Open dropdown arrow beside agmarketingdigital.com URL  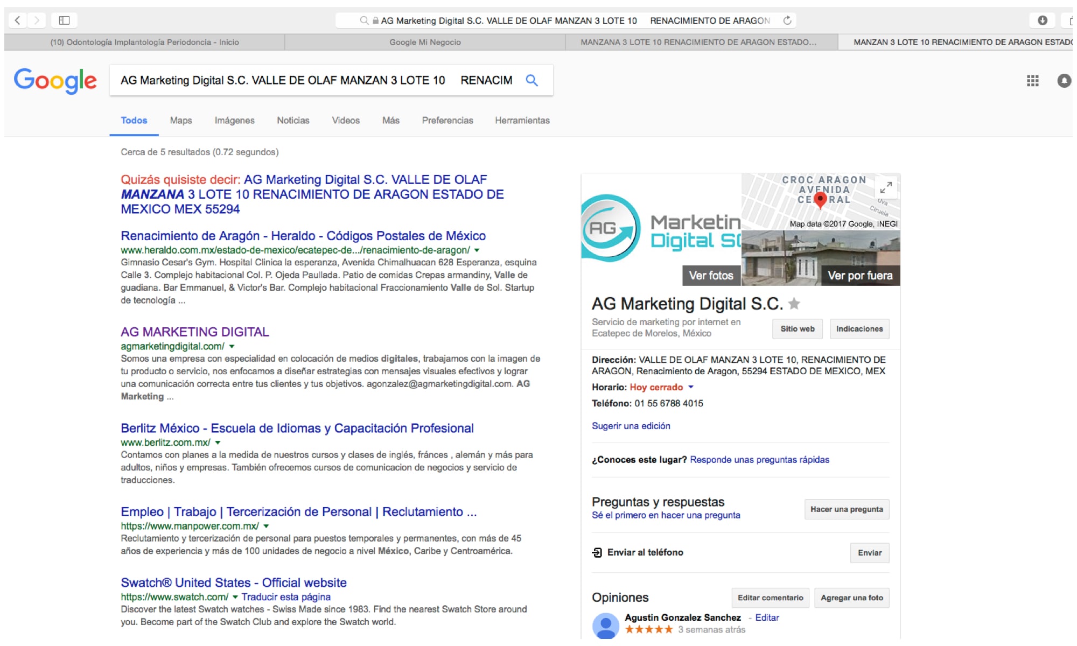click(x=232, y=347)
